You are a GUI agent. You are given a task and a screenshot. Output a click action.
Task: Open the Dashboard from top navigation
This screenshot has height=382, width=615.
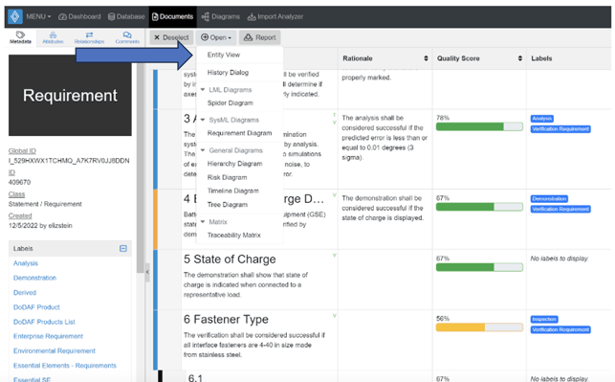coord(79,16)
